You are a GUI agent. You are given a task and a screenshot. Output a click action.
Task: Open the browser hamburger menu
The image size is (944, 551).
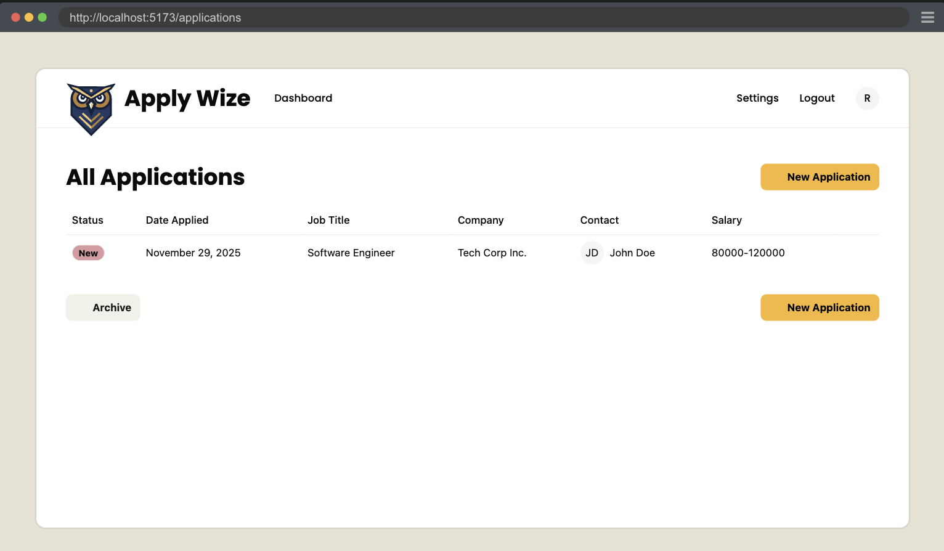[927, 17]
